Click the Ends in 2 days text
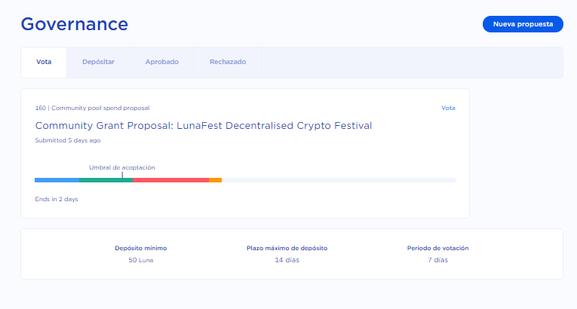Viewport: 577px width, 309px height. pyautogui.click(x=56, y=199)
